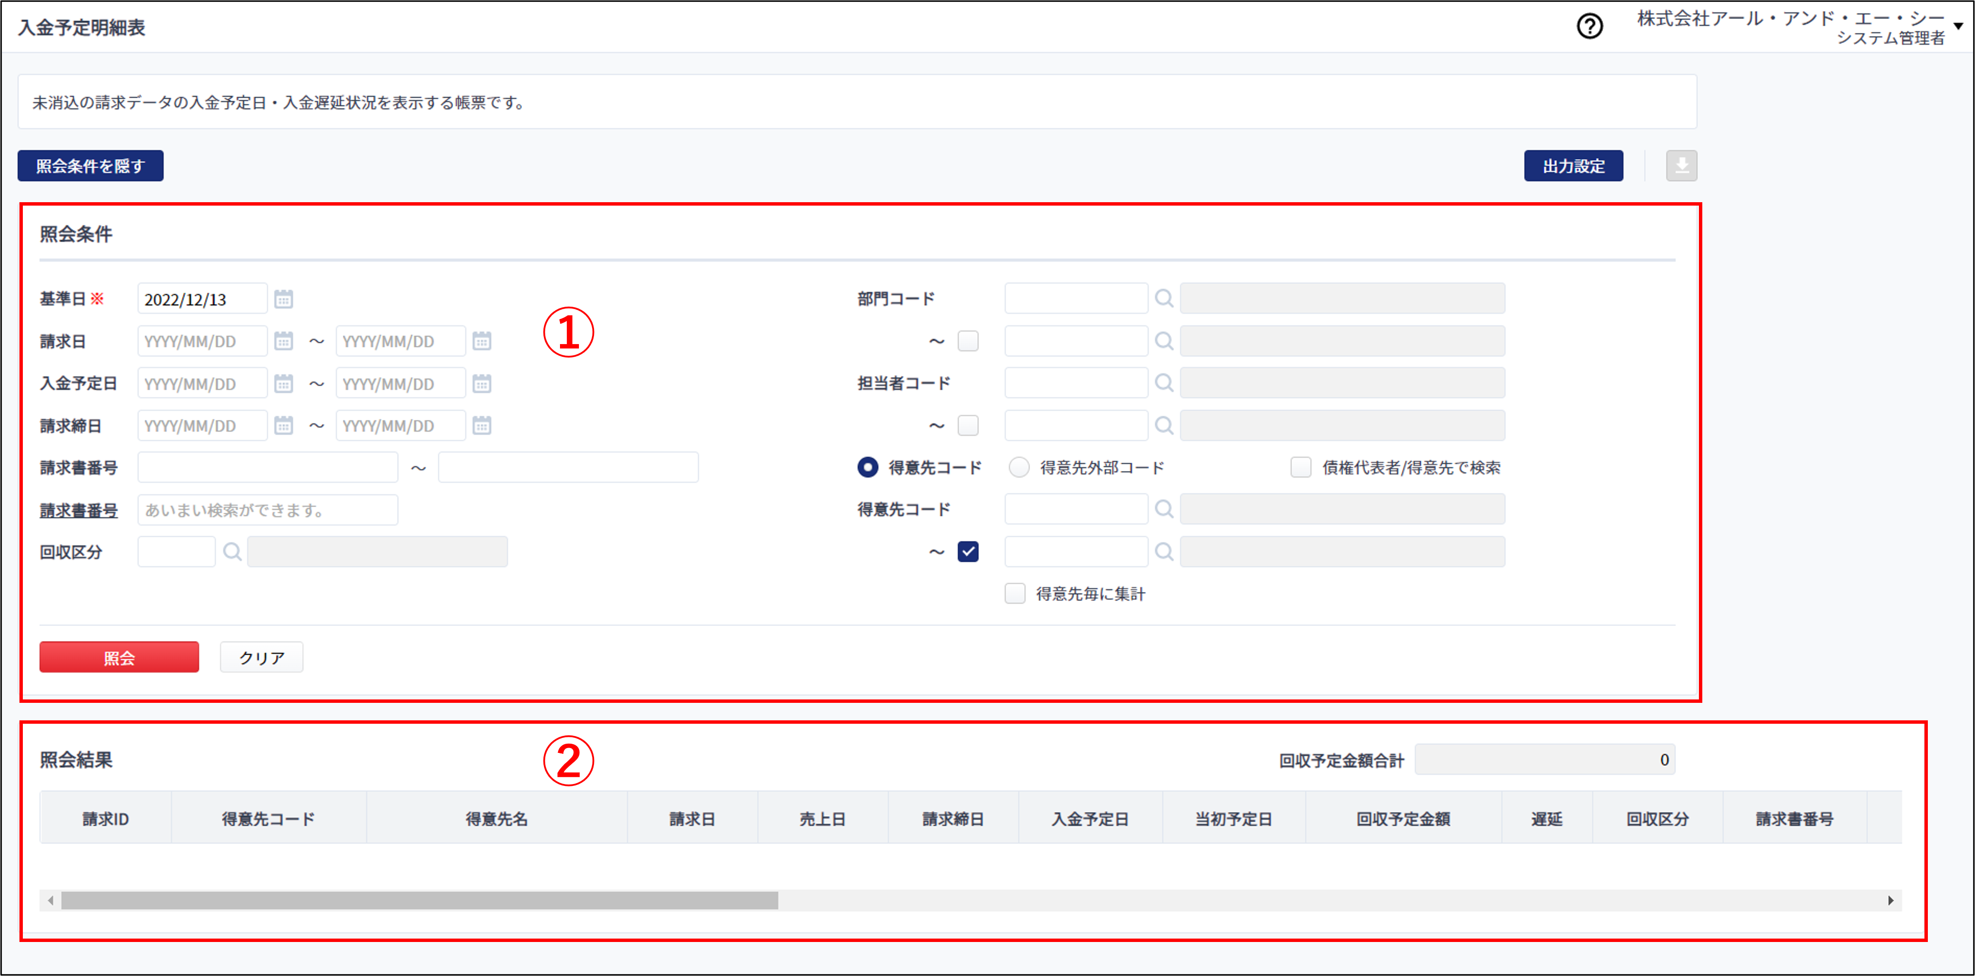Viewport: 1975px width, 976px height.
Task: Toggle 部門コード range checkbox
Action: tap(968, 340)
